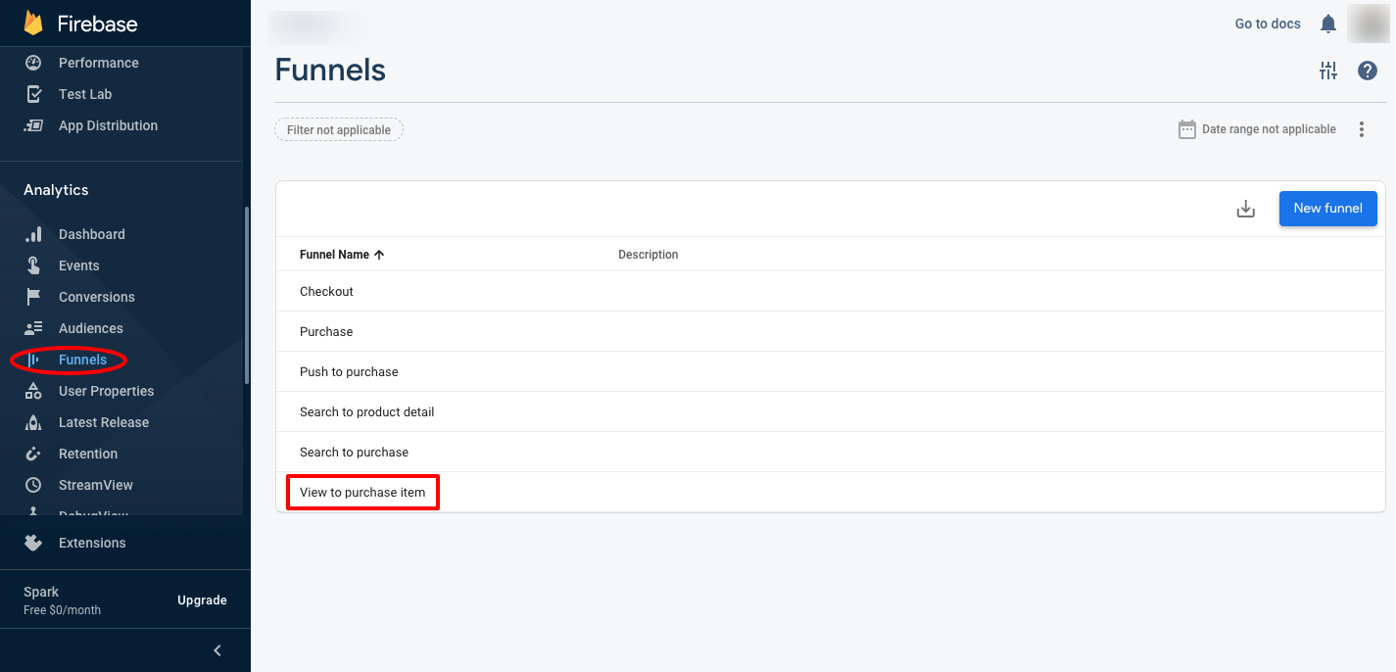
Task: Open the help question mark icon
Action: click(x=1368, y=71)
